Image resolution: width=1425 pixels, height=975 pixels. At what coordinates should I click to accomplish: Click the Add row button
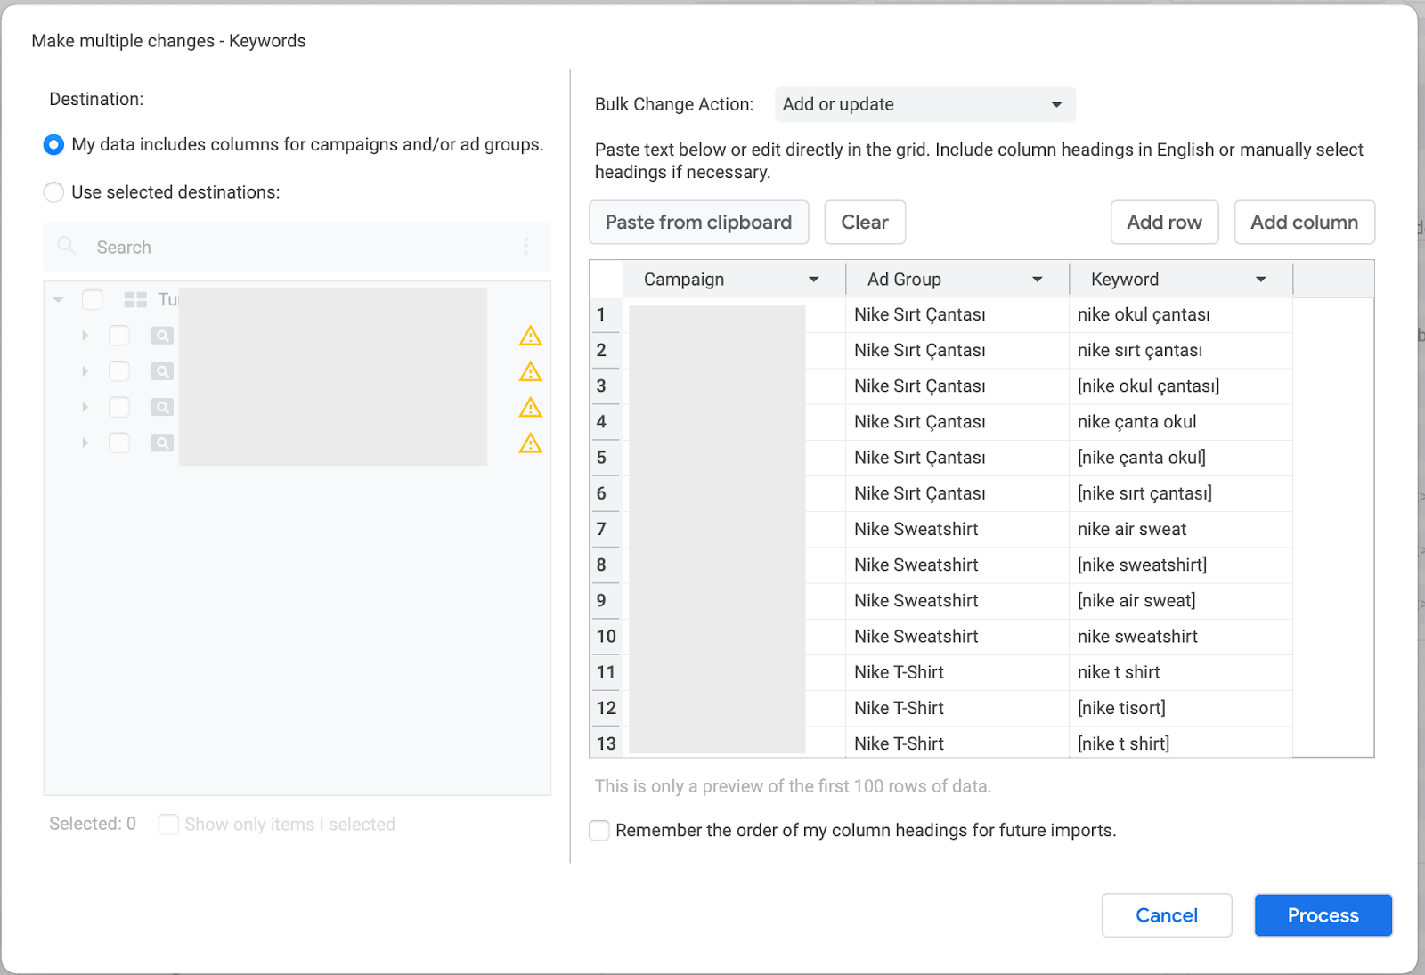1164,223
